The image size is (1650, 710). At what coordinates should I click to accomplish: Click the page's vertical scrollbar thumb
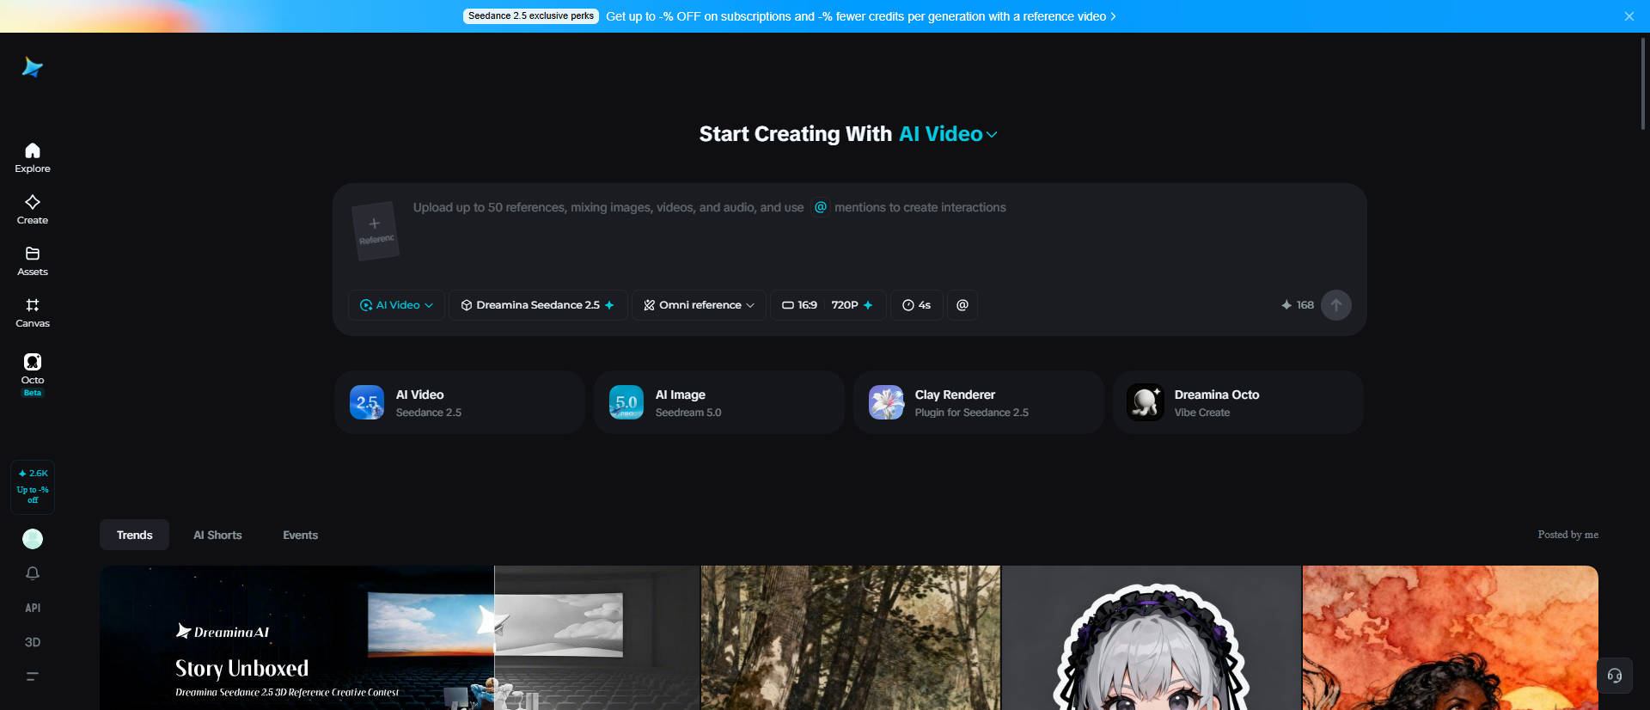tap(1643, 83)
